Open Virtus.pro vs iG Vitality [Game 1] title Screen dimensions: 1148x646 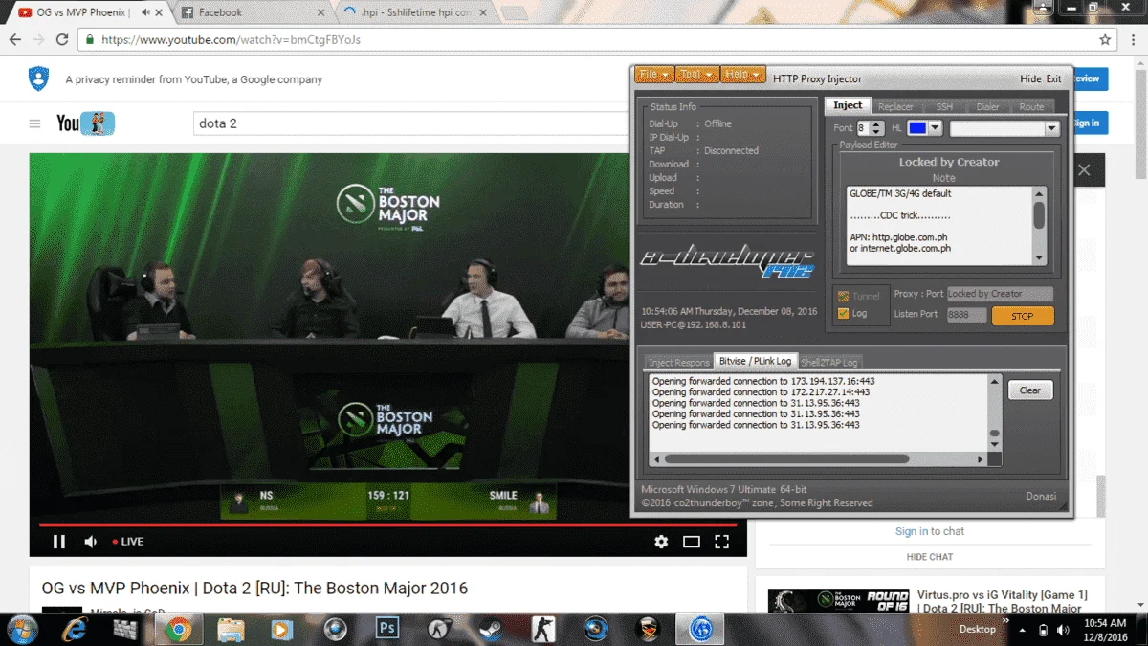pos(1003,601)
